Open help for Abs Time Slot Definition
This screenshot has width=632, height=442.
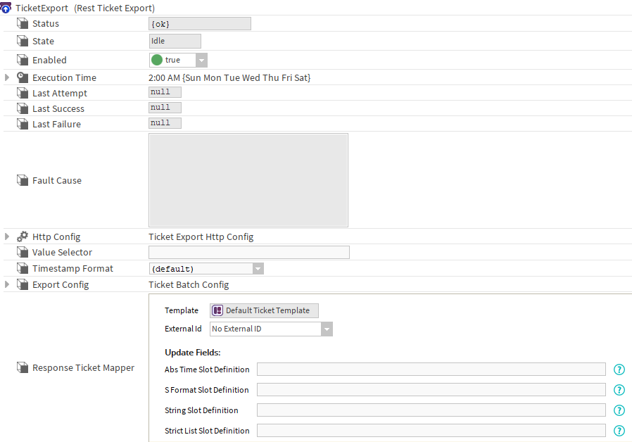pyautogui.click(x=619, y=370)
